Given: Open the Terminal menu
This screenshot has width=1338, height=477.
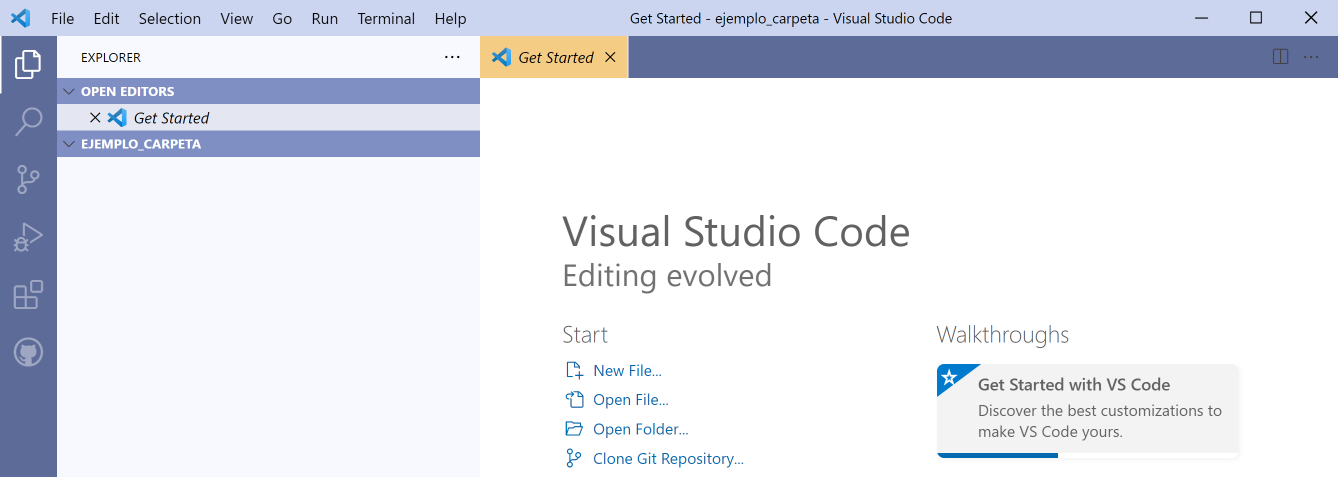Looking at the screenshot, I should click(386, 18).
